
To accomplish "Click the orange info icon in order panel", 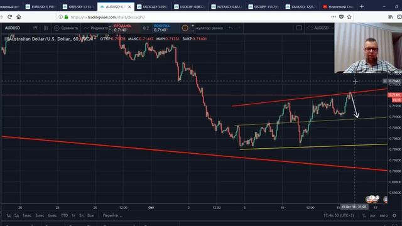I will pyautogui.click(x=185, y=28).
